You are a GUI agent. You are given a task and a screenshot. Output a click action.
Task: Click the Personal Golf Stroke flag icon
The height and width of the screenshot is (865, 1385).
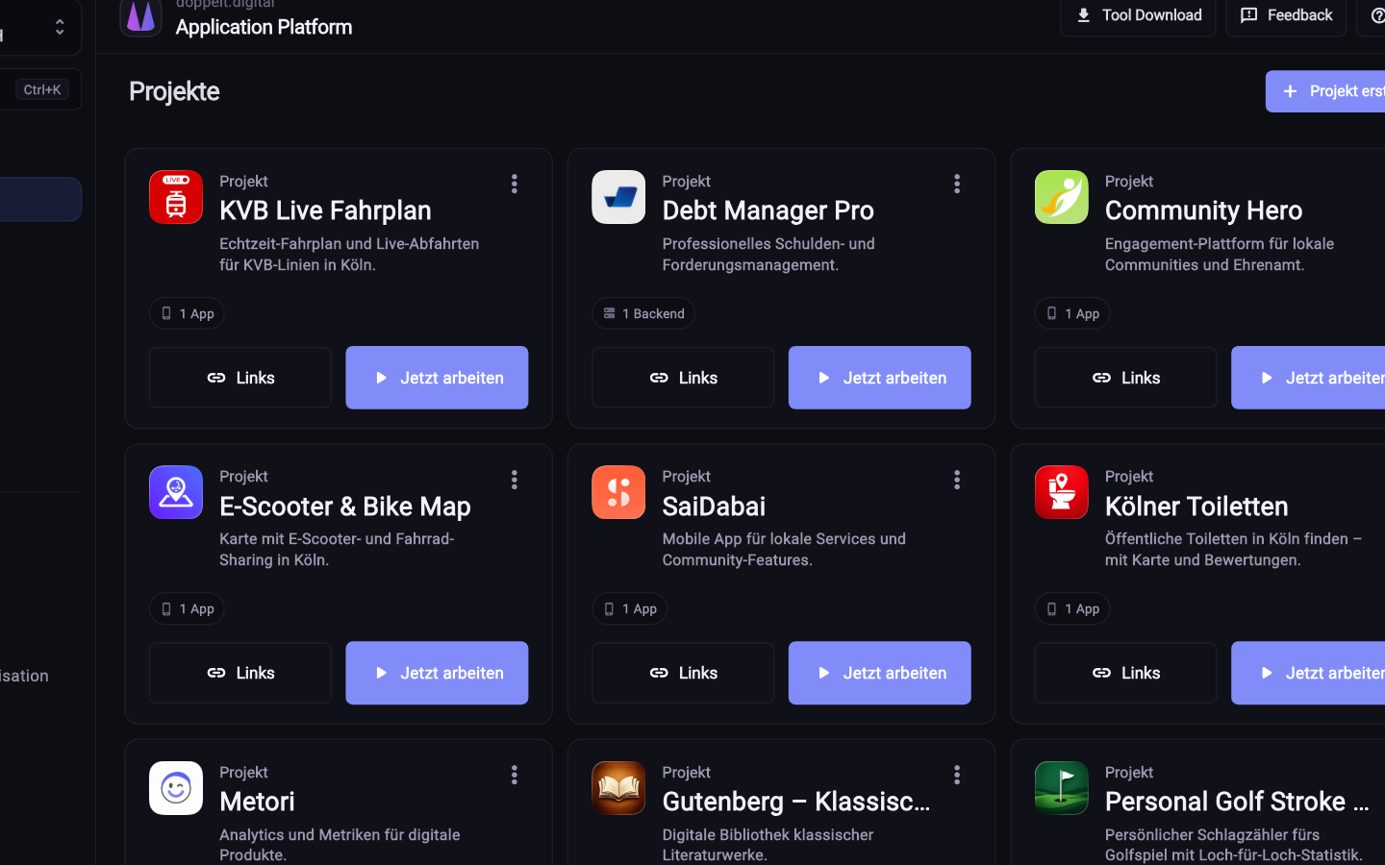tap(1061, 788)
